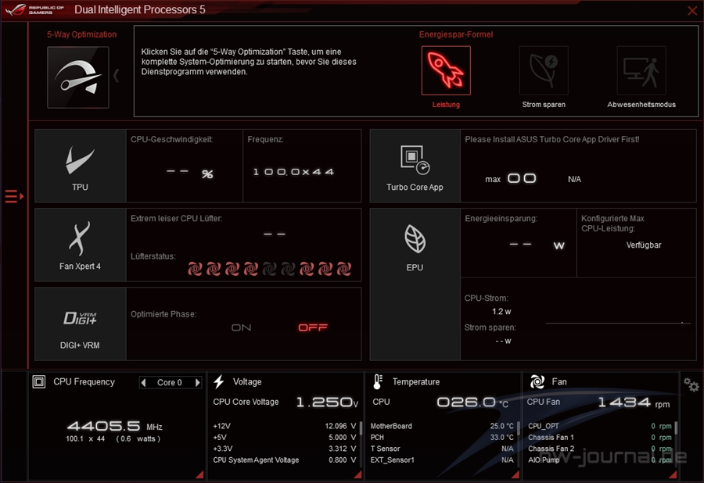Select the +3.3V voltage row
The image size is (704, 483).
285,449
